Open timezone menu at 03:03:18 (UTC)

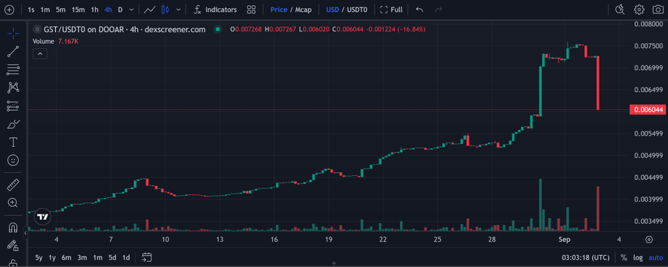(x=586, y=257)
